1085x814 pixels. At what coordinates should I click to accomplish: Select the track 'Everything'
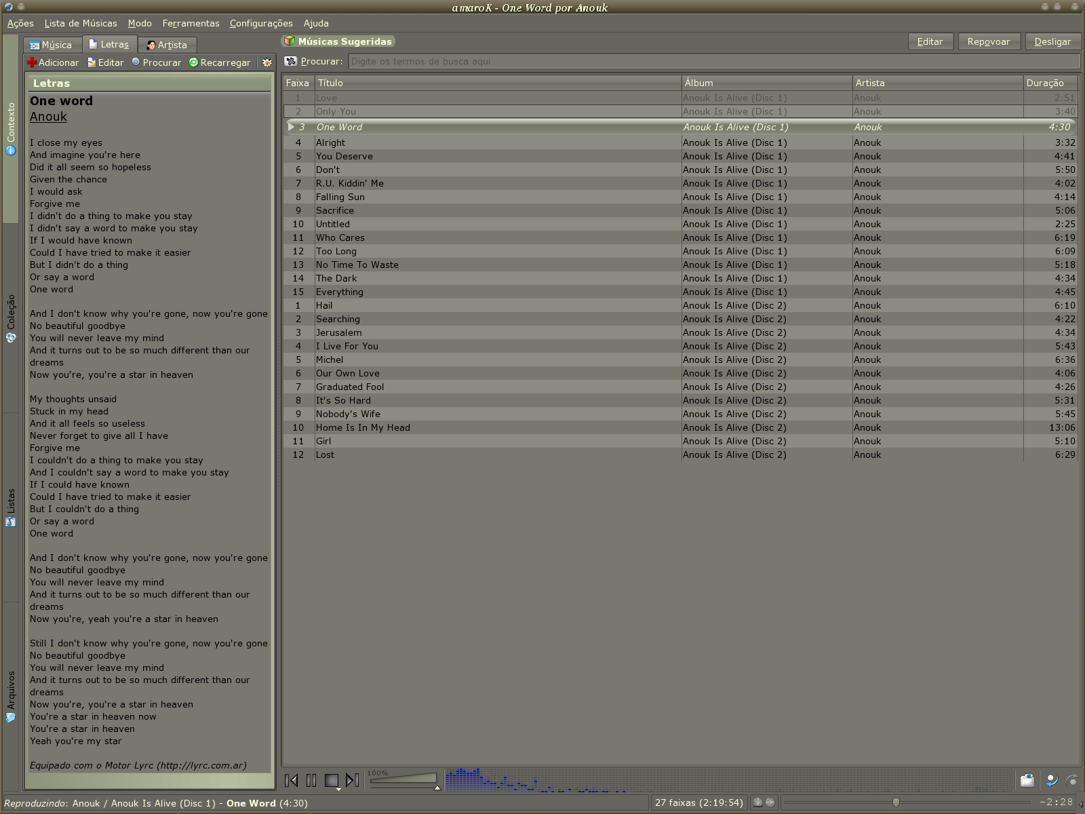click(680, 292)
